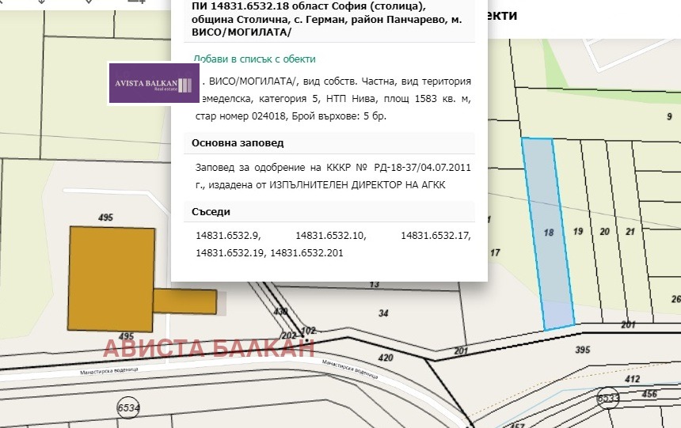
Task: Click neighbor identifier 14831.6532.201
Action: point(307,252)
